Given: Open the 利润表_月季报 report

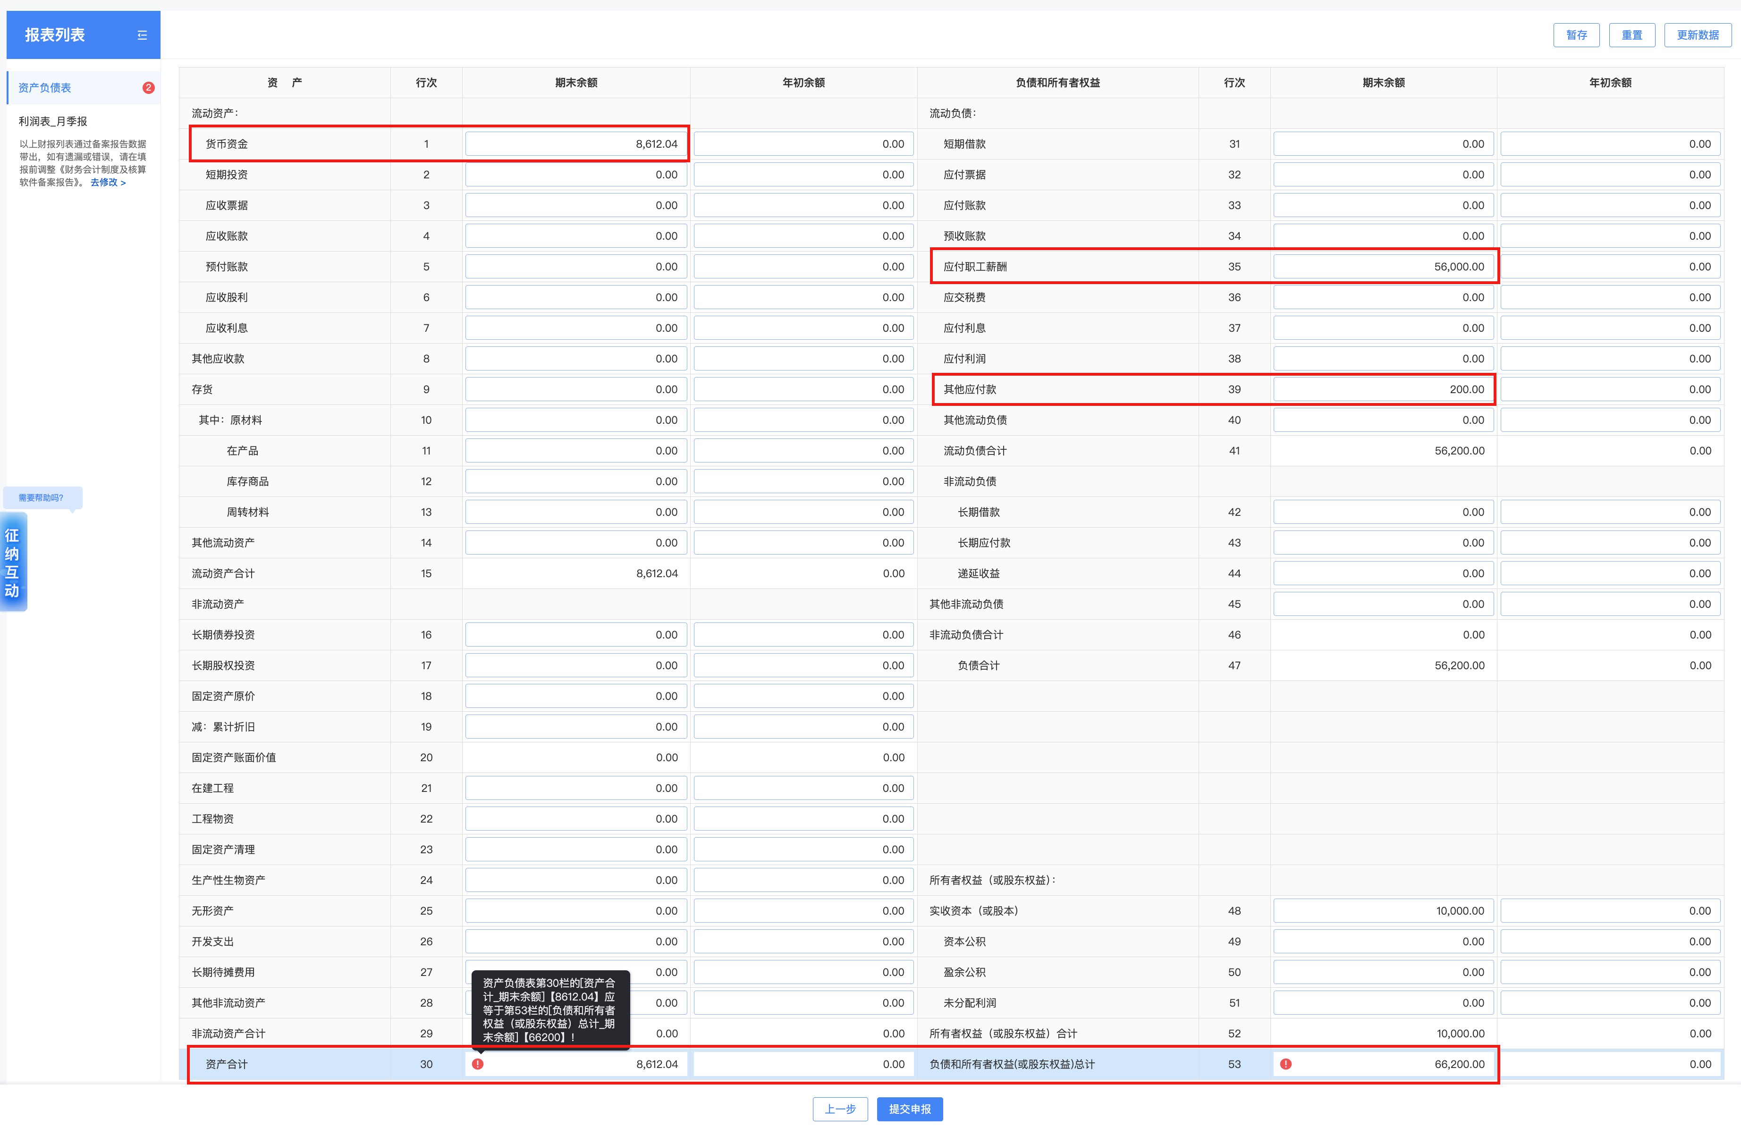Looking at the screenshot, I should tap(53, 121).
